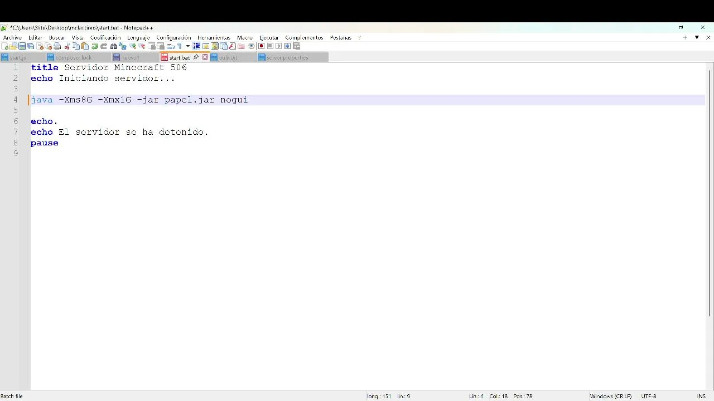
Task: Save the current file with toolbar icon
Action: pyautogui.click(x=22, y=46)
